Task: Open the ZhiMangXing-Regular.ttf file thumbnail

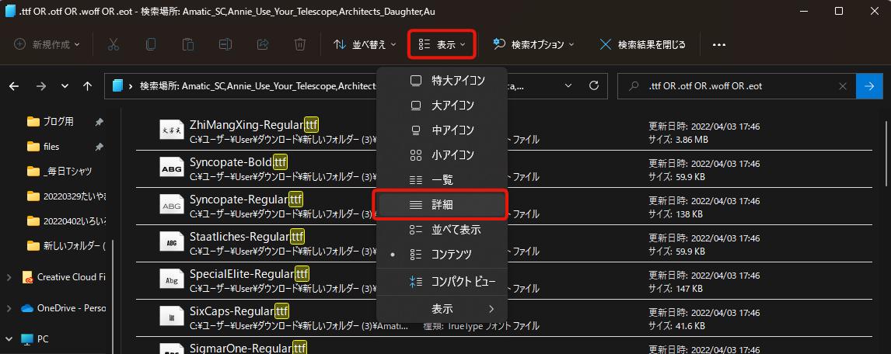Action: (x=169, y=132)
